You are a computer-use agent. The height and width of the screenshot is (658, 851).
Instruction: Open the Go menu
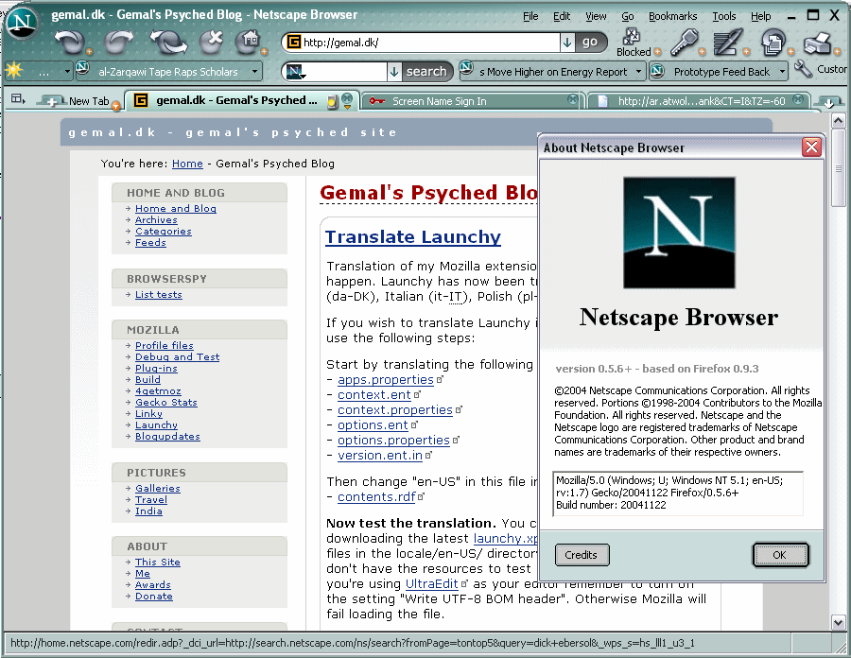click(x=628, y=16)
